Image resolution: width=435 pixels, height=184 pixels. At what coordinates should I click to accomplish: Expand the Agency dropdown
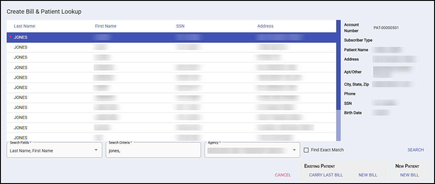coord(294,150)
